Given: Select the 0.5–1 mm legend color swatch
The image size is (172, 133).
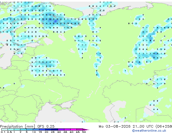Looking at the screenshot, I should 11,129.
